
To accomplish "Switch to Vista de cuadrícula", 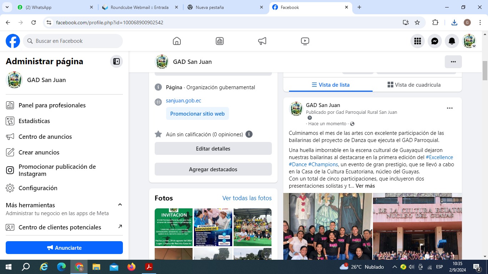I will 414,85.
